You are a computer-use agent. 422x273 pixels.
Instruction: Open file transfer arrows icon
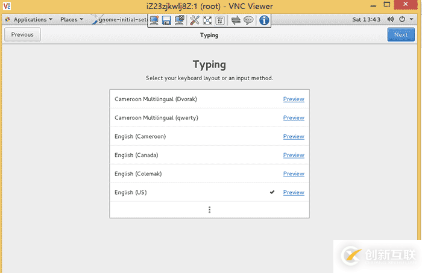(236, 20)
